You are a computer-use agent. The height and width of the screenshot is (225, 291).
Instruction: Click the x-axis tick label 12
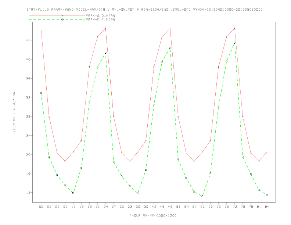73,207
